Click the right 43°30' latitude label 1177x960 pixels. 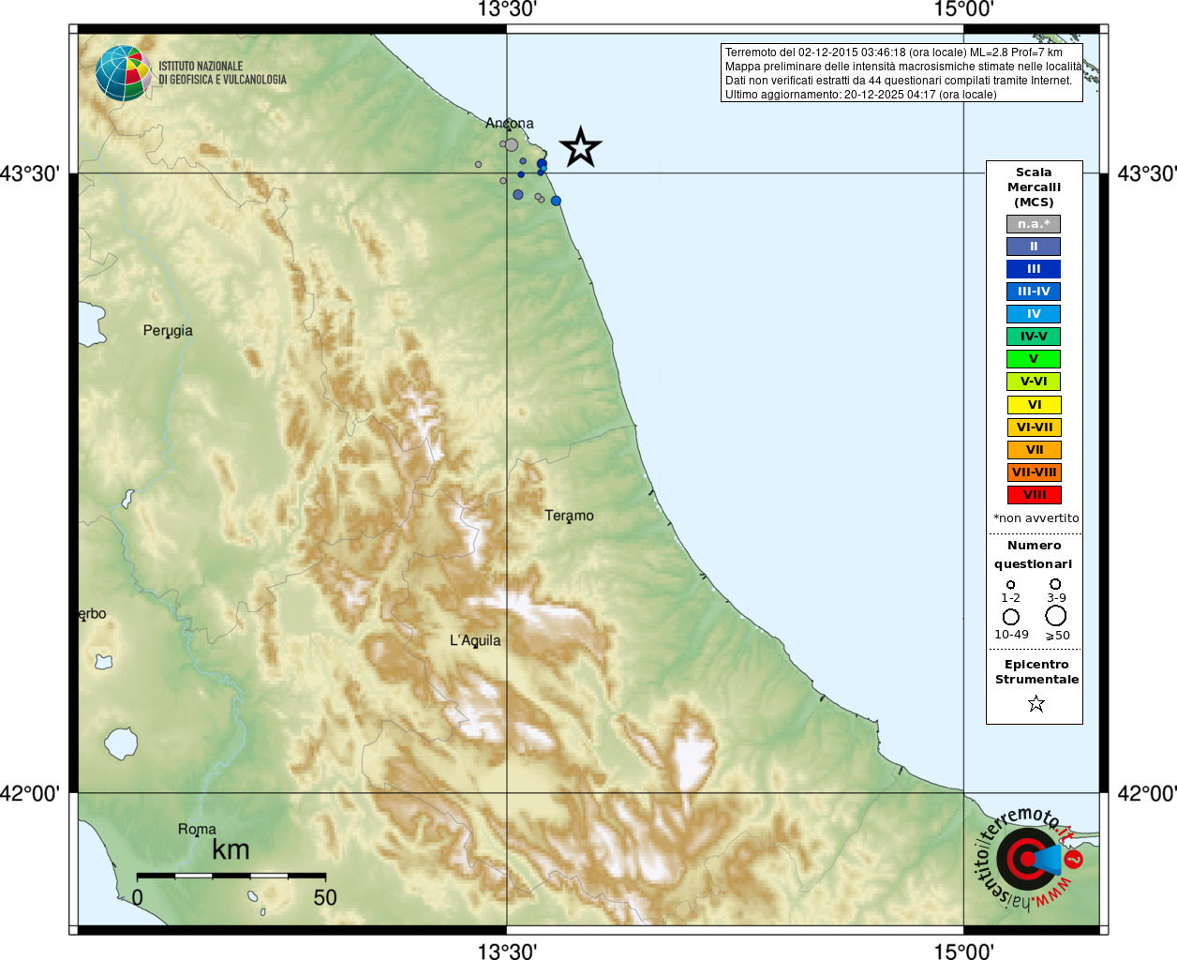click(1147, 173)
